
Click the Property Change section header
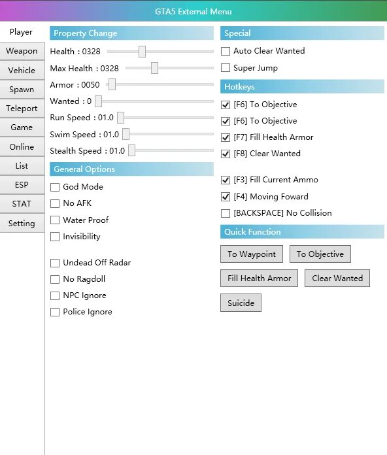[131, 33]
